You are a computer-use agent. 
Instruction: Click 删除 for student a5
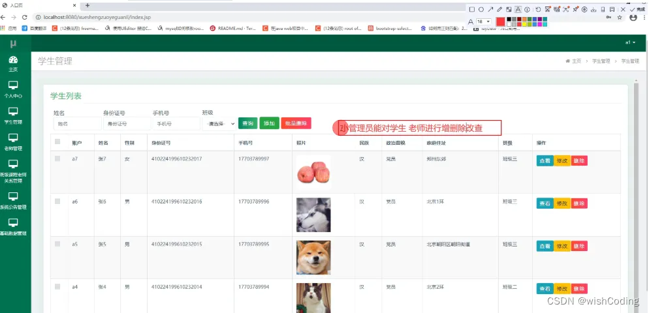pos(579,246)
